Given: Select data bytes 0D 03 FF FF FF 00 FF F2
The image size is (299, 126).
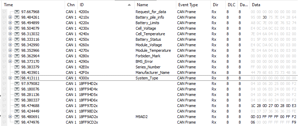Looking at the screenshot, I should (274, 117).
